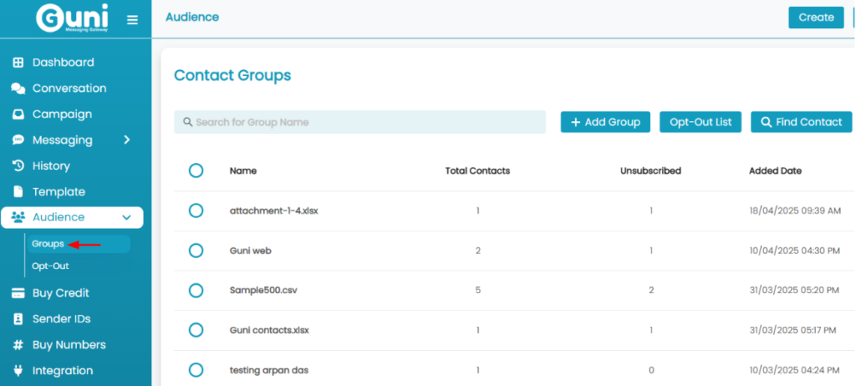Click the Campaign inbox icon
Image resolution: width=856 pixels, height=386 pixels.
coord(18,114)
